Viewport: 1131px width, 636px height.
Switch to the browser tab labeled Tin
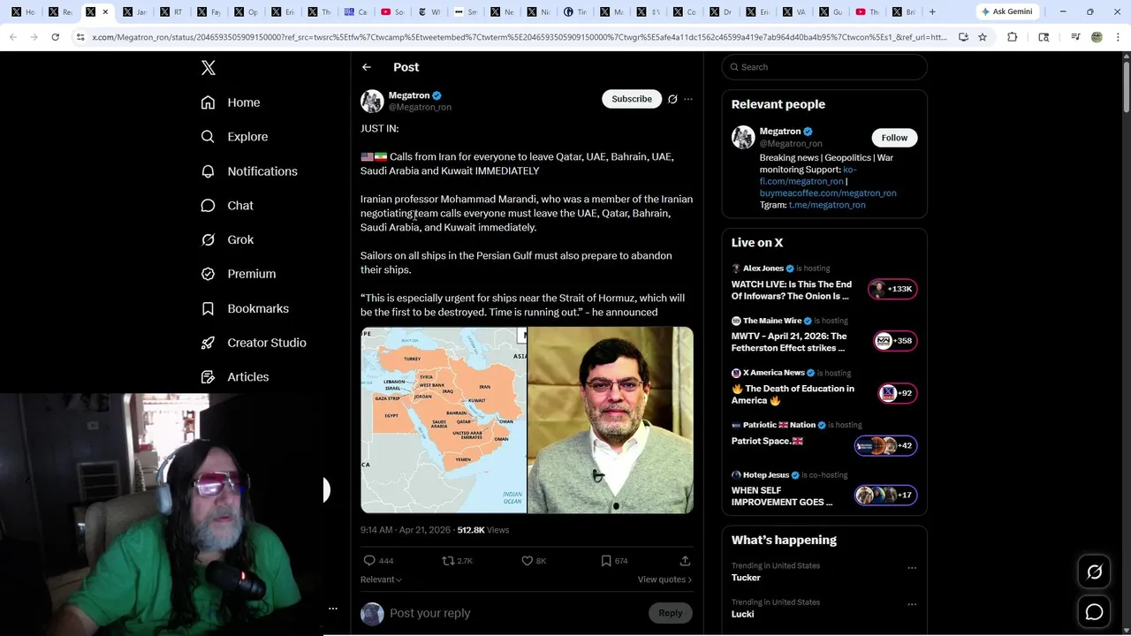pos(574,11)
